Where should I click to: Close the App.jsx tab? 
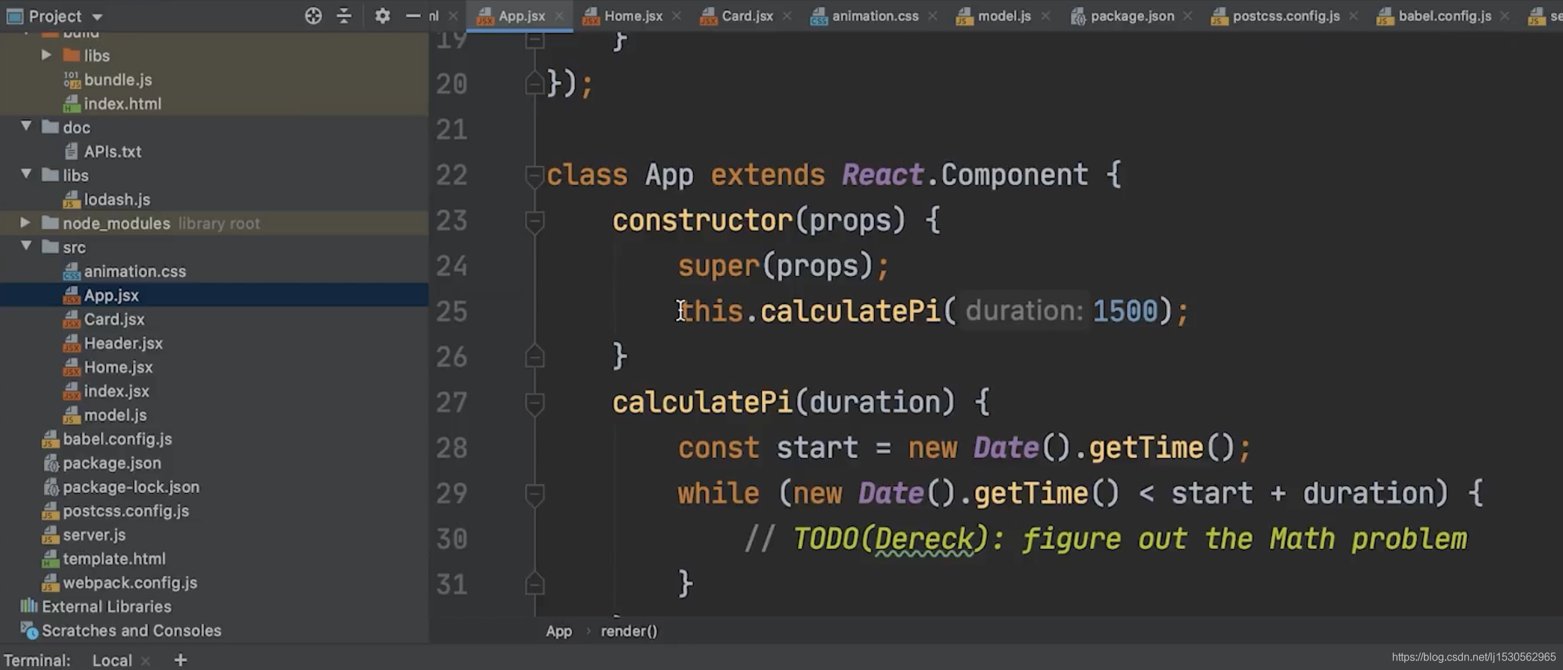coord(559,16)
